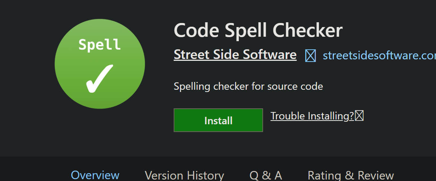Click the 'Spell' text inside the green logo
The image size is (436, 181).
pyautogui.click(x=99, y=45)
